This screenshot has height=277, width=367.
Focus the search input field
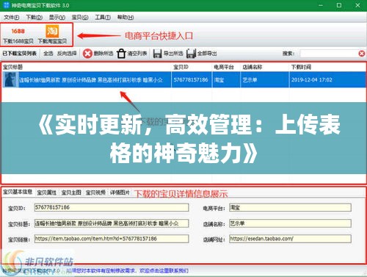coord(329,54)
